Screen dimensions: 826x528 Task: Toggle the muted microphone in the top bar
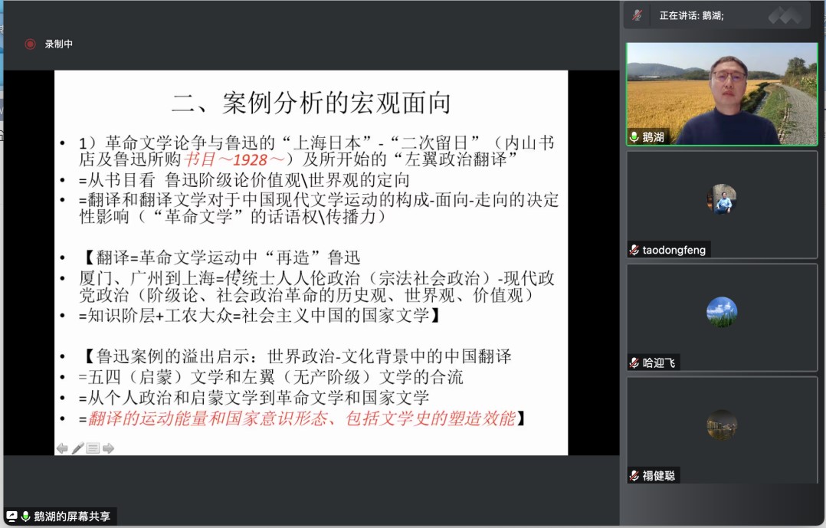[x=637, y=15]
